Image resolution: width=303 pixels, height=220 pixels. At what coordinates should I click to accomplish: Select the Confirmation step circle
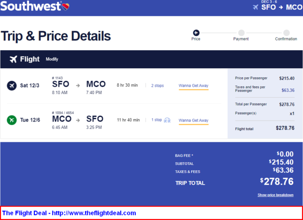point(286,33)
